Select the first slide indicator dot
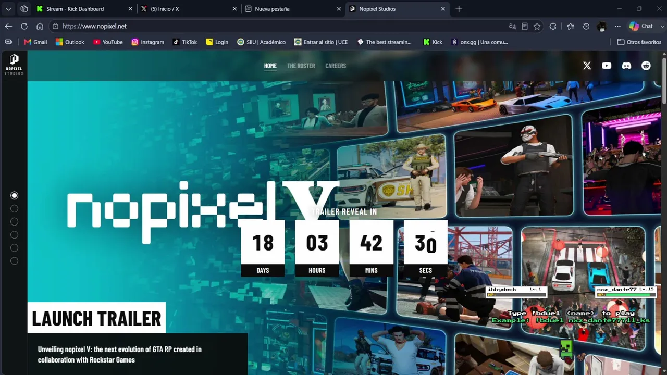The image size is (667, 375). pos(15,196)
